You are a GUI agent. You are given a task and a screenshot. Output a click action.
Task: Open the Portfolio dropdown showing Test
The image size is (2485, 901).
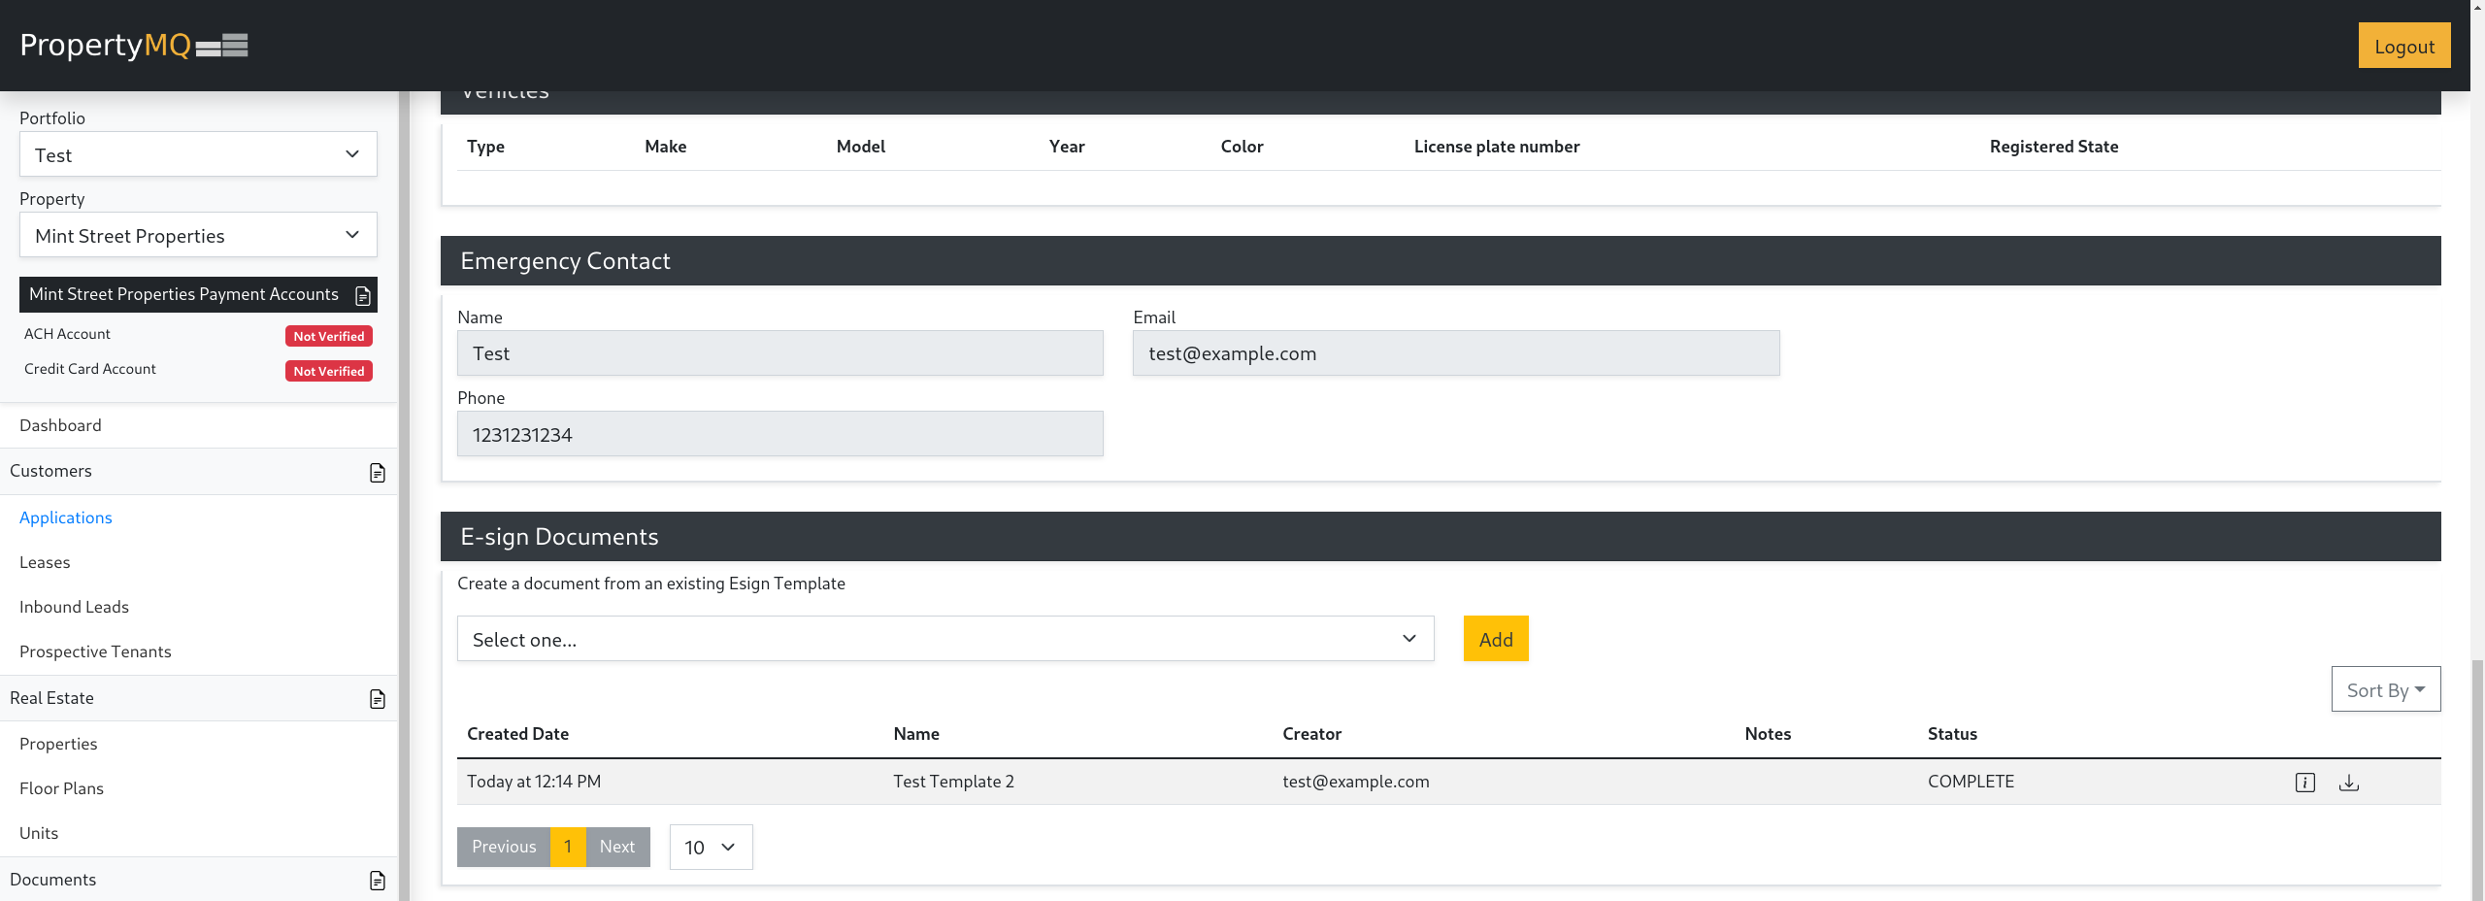pyautogui.click(x=198, y=154)
